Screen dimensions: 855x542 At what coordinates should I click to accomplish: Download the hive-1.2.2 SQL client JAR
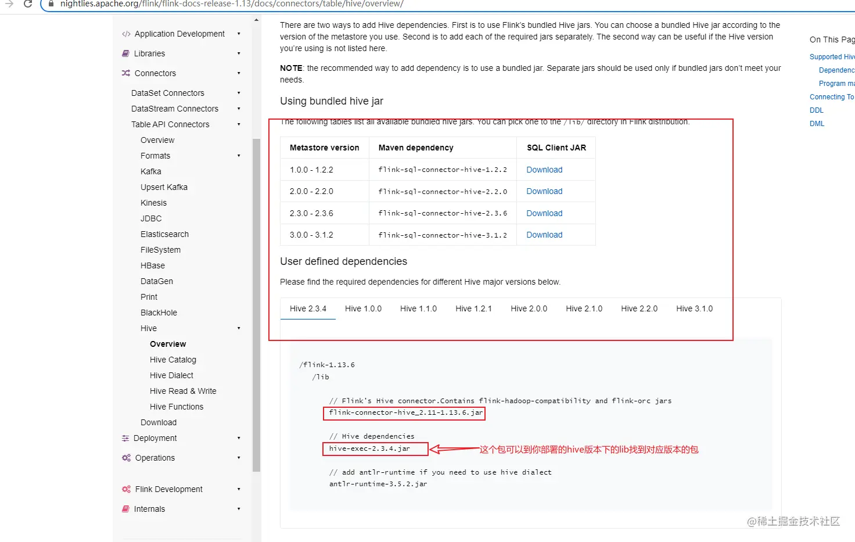(544, 170)
